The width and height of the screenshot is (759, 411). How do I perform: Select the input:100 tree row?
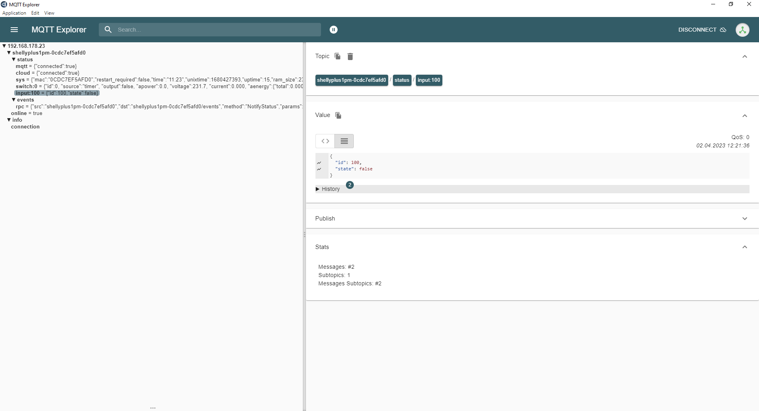pyautogui.click(x=57, y=93)
